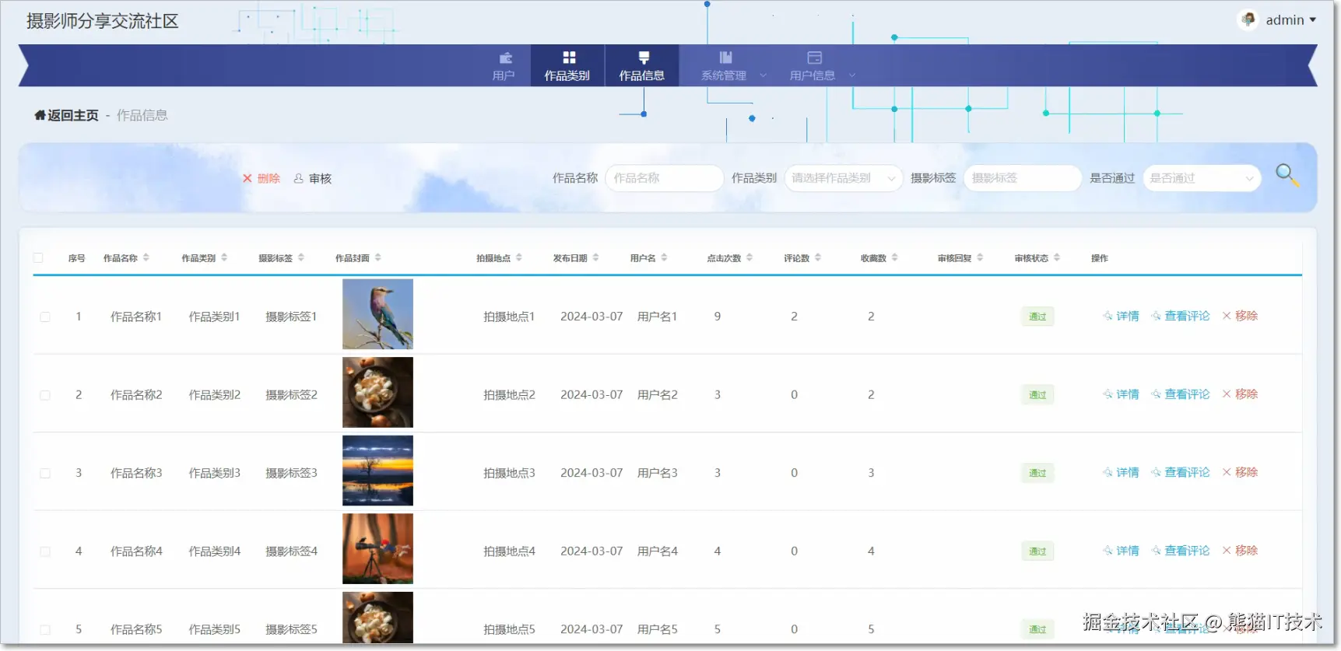Click 移除 for 作品名称3
The image size is (1341, 651).
coord(1240,472)
